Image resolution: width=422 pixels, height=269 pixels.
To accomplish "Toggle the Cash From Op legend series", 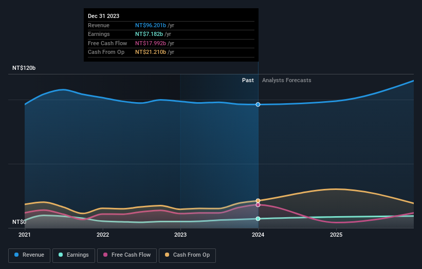I will (187, 255).
